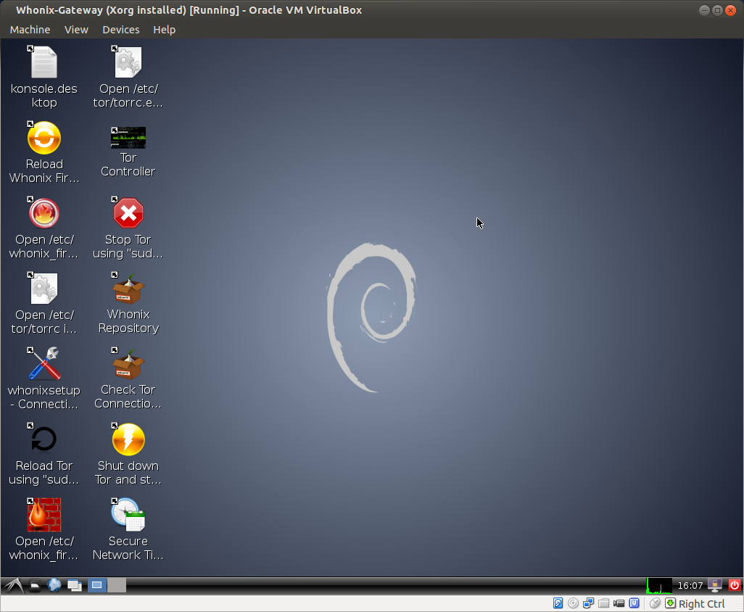Click the green CPU usage monitor graph
This screenshot has height=612, width=744.
click(x=659, y=585)
